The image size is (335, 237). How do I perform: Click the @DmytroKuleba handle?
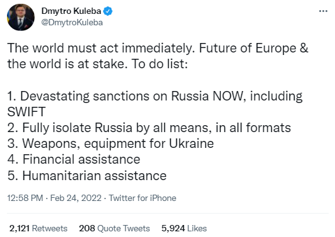pyautogui.click(x=72, y=23)
